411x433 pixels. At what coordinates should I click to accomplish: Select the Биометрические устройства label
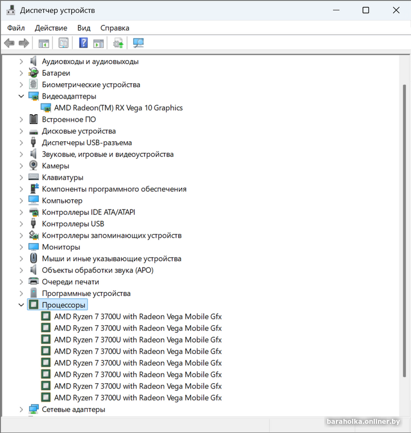point(91,85)
